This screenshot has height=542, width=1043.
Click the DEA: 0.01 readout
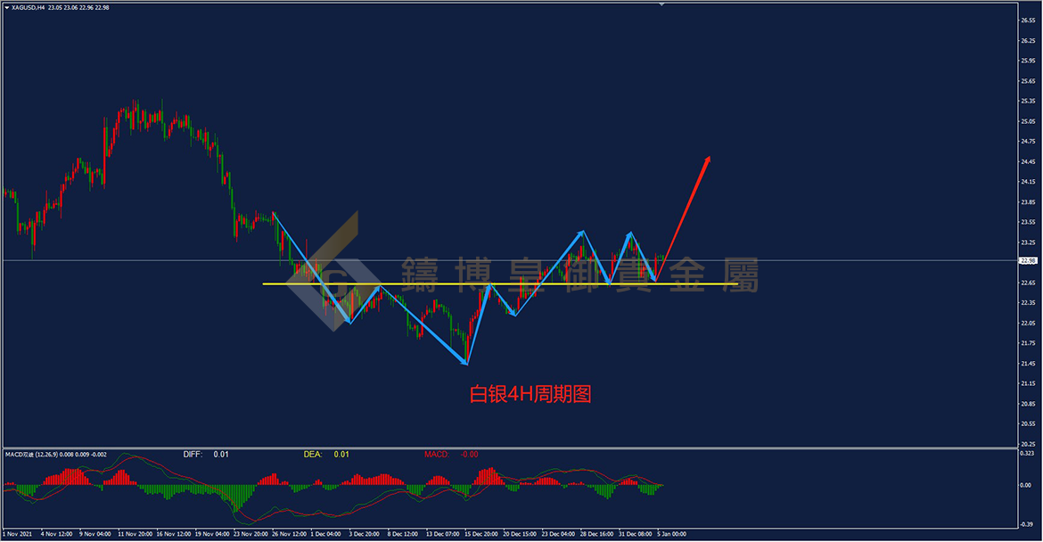[326, 455]
